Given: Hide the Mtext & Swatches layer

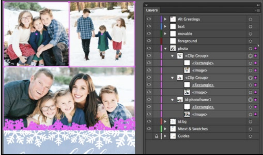Looking at the screenshot, I should pyautogui.click(x=149, y=128).
